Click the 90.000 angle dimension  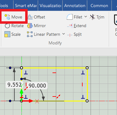click(x=37, y=85)
